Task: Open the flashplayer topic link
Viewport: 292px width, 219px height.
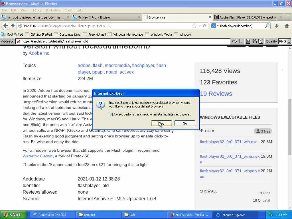Action: [x=143, y=65]
